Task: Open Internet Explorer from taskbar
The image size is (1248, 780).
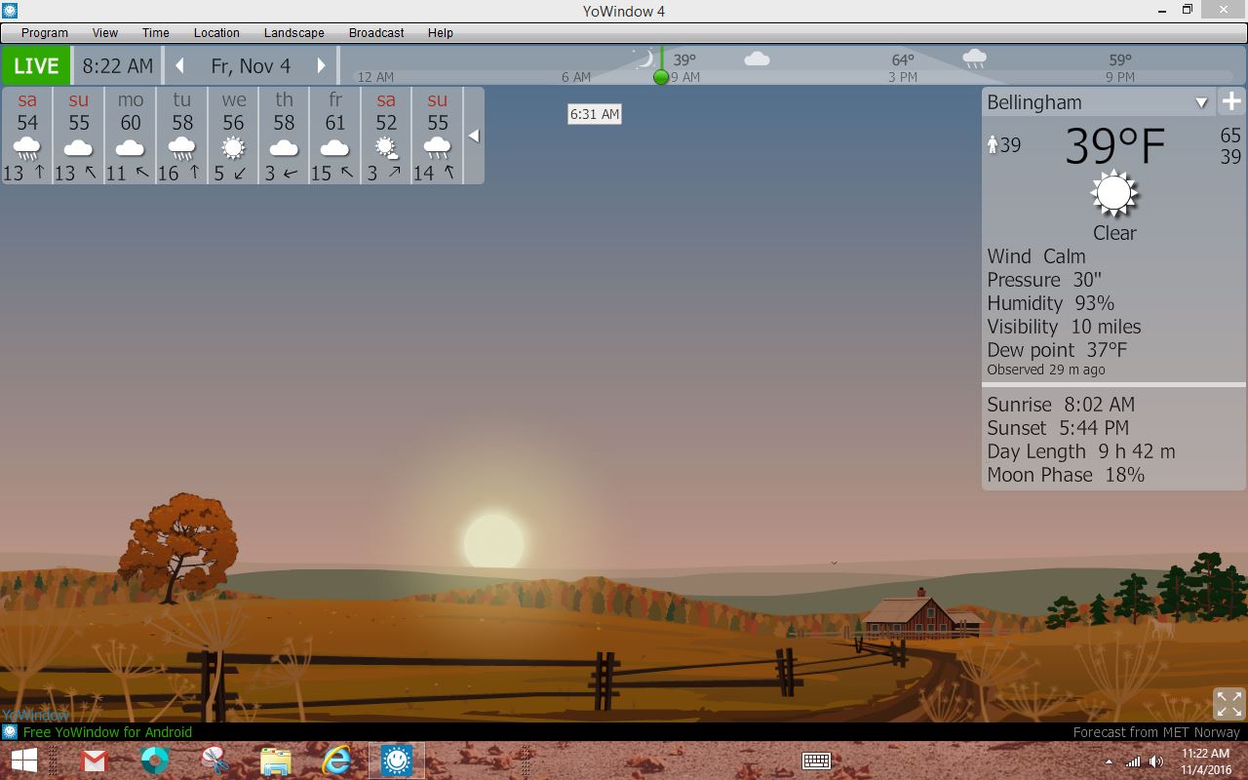Action: [336, 760]
